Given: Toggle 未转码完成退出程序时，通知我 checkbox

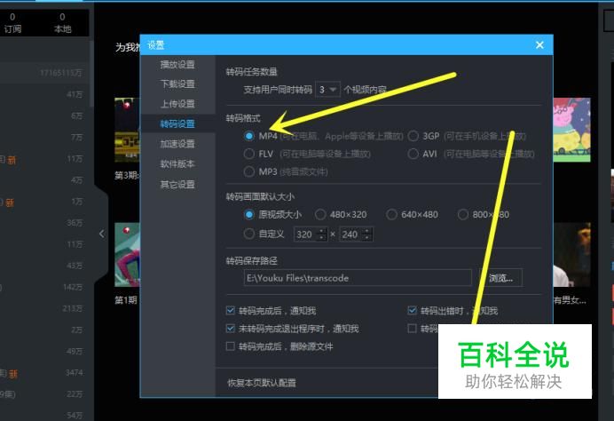Looking at the screenshot, I should tap(231, 329).
